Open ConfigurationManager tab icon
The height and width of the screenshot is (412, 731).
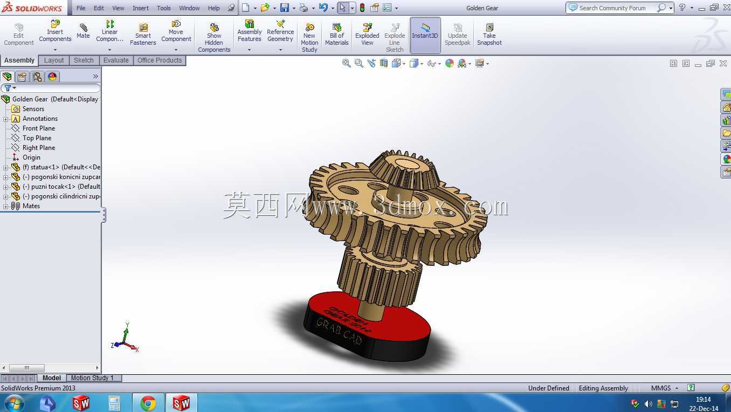[x=37, y=77]
